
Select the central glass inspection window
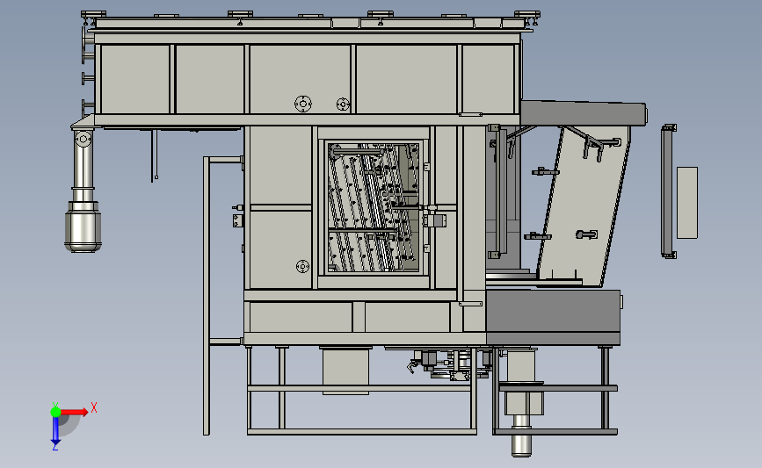[x=374, y=207]
